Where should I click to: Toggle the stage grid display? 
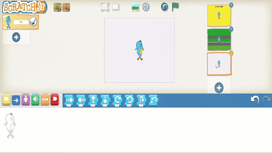[116, 7]
